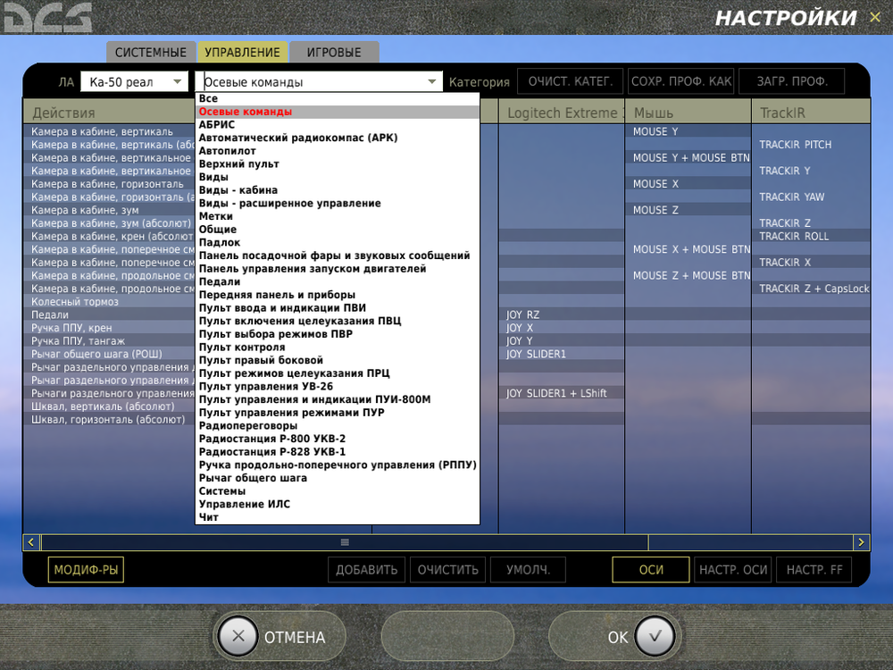Screen dimensions: 893x670
Task: Click the right green scroll arrow
Action: click(x=860, y=541)
